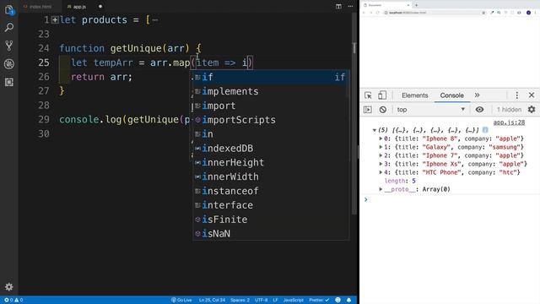Choose the 'innerWidth' suggestion
The width and height of the screenshot is (540, 304).
pyautogui.click(x=271, y=176)
